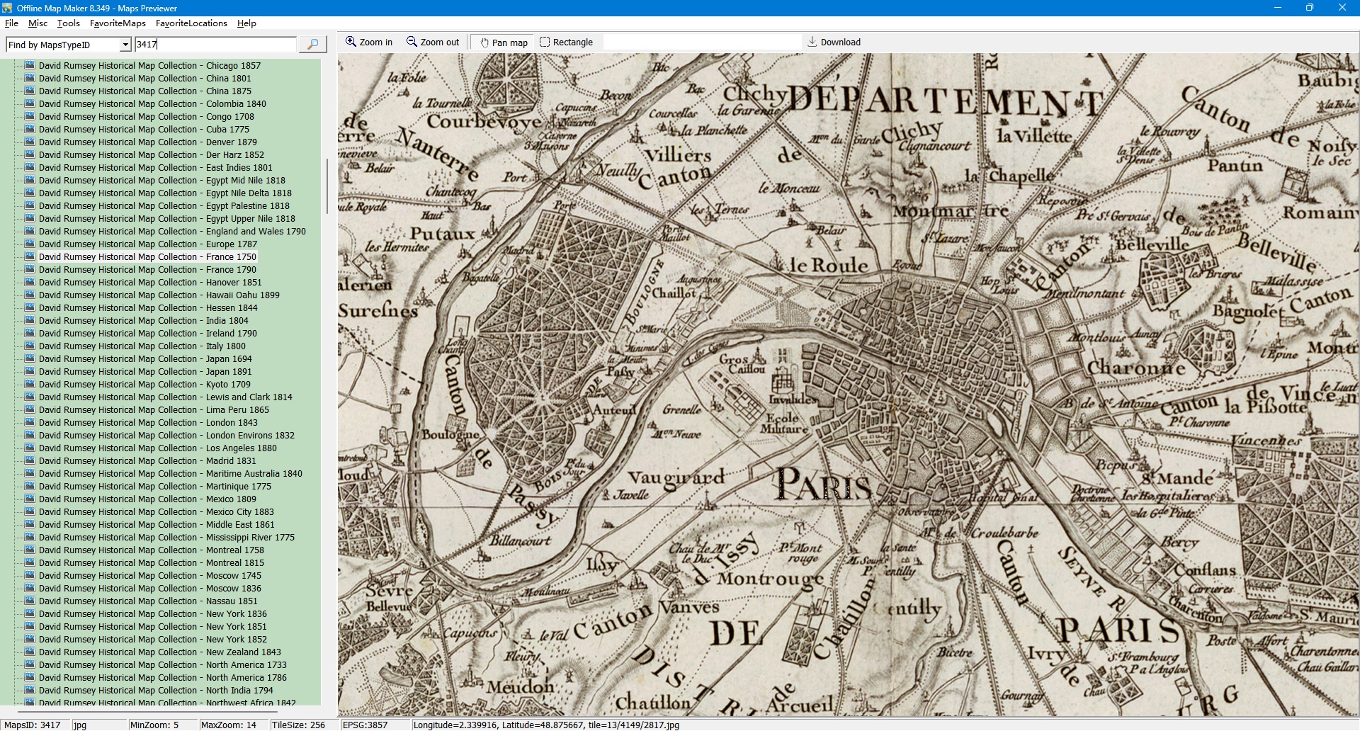
Task: Click the map icon beside Chicago 1857
Action: (x=30, y=65)
